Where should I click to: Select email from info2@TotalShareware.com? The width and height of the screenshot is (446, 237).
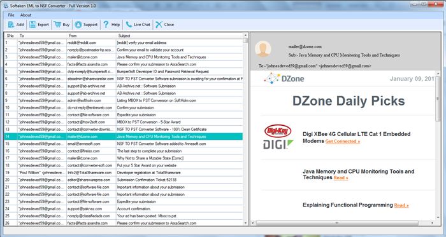(x=124, y=173)
